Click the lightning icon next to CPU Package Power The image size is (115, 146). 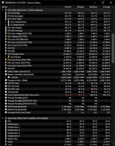point(6,54)
